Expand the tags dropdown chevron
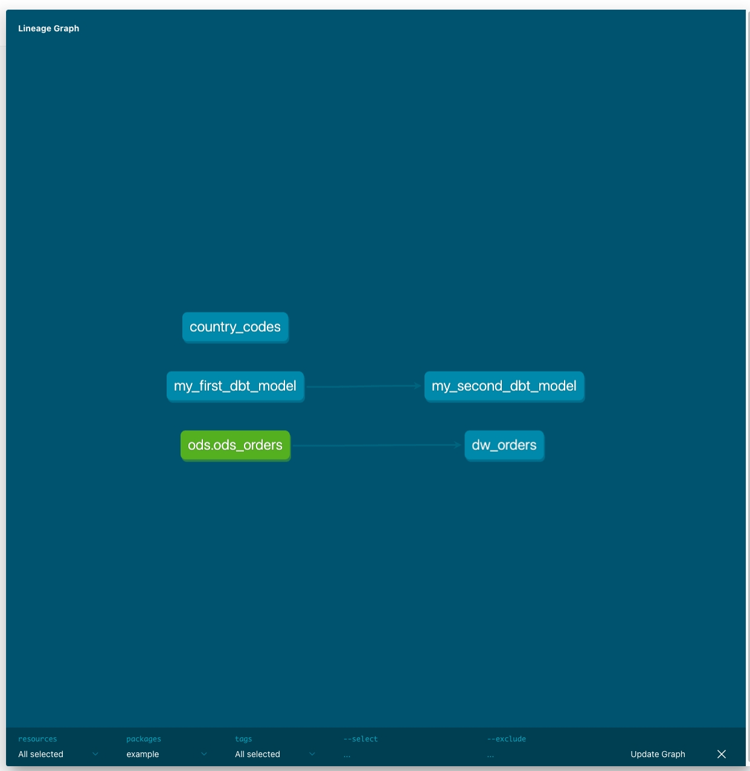This screenshot has height=771, width=750. coord(312,754)
